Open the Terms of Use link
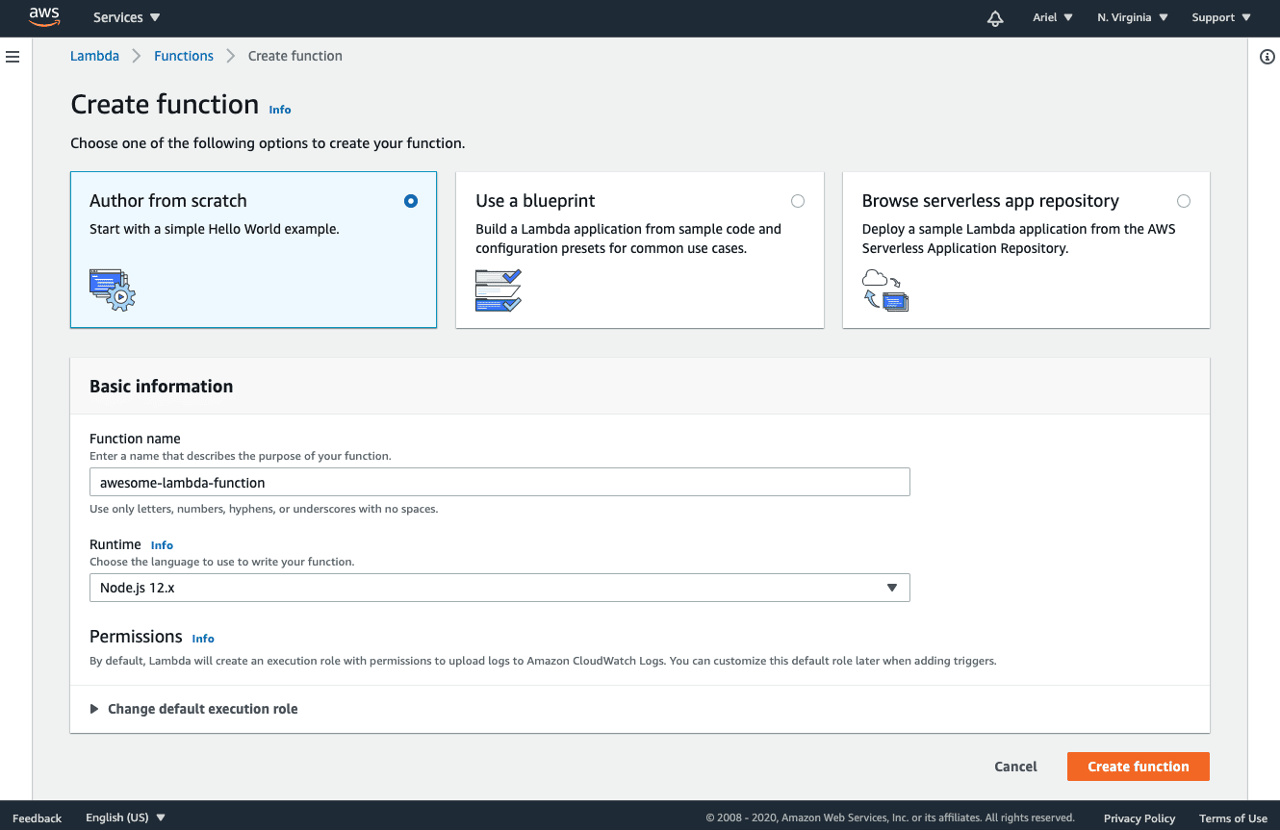1280x830 pixels. 1233,818
